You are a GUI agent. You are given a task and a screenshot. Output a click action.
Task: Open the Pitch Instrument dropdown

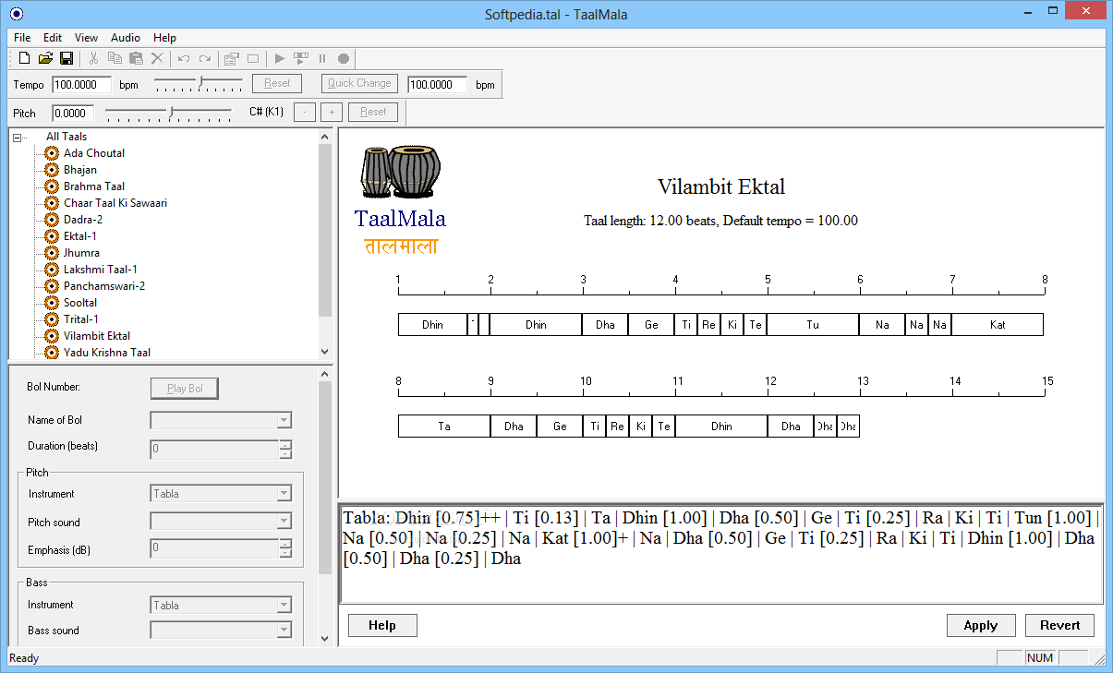284,494
